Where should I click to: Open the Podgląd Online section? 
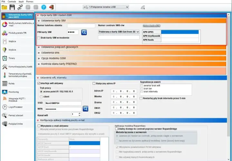coord(17,124)
